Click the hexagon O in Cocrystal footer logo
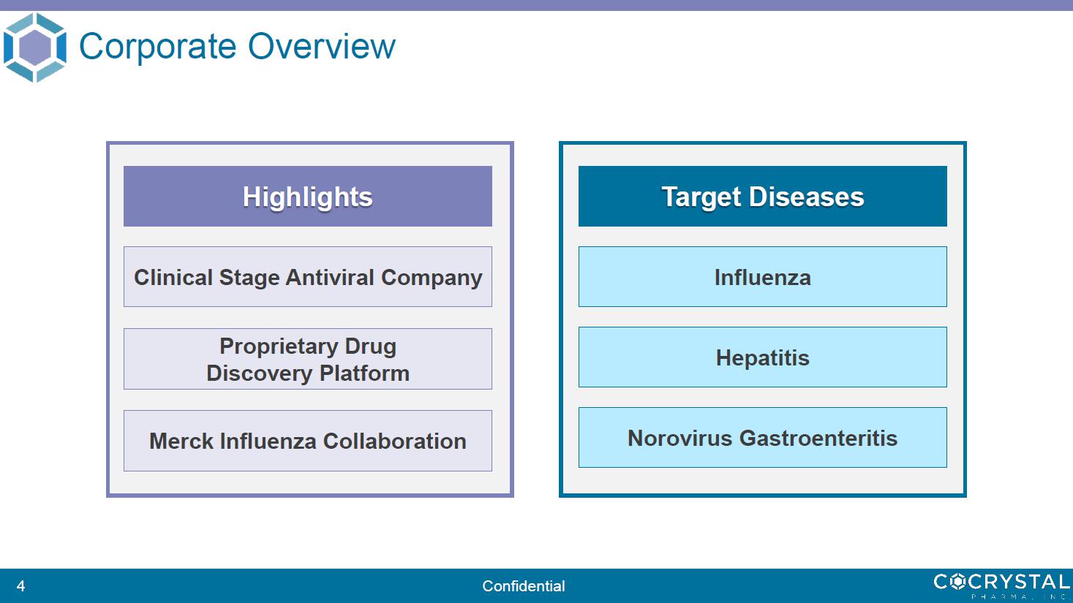Screen dimensions: 1073x603 tap(959, 582)
